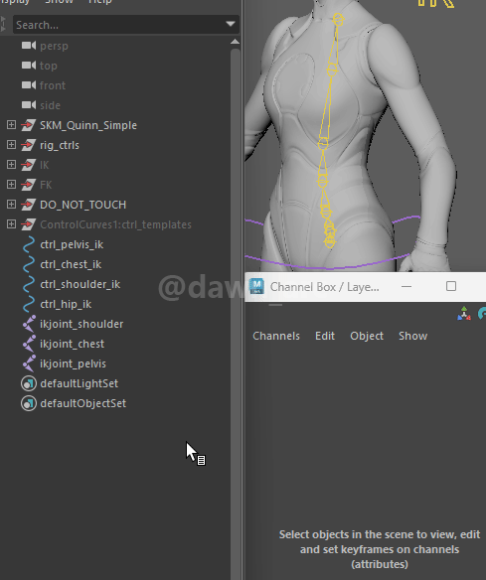Expand the ControlCurves1:ctrl_templates node
The width and height of the screenshot is (486, 580).
[x=12, y=224]
